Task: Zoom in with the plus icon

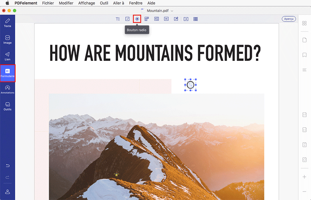Action: (304, 177)
